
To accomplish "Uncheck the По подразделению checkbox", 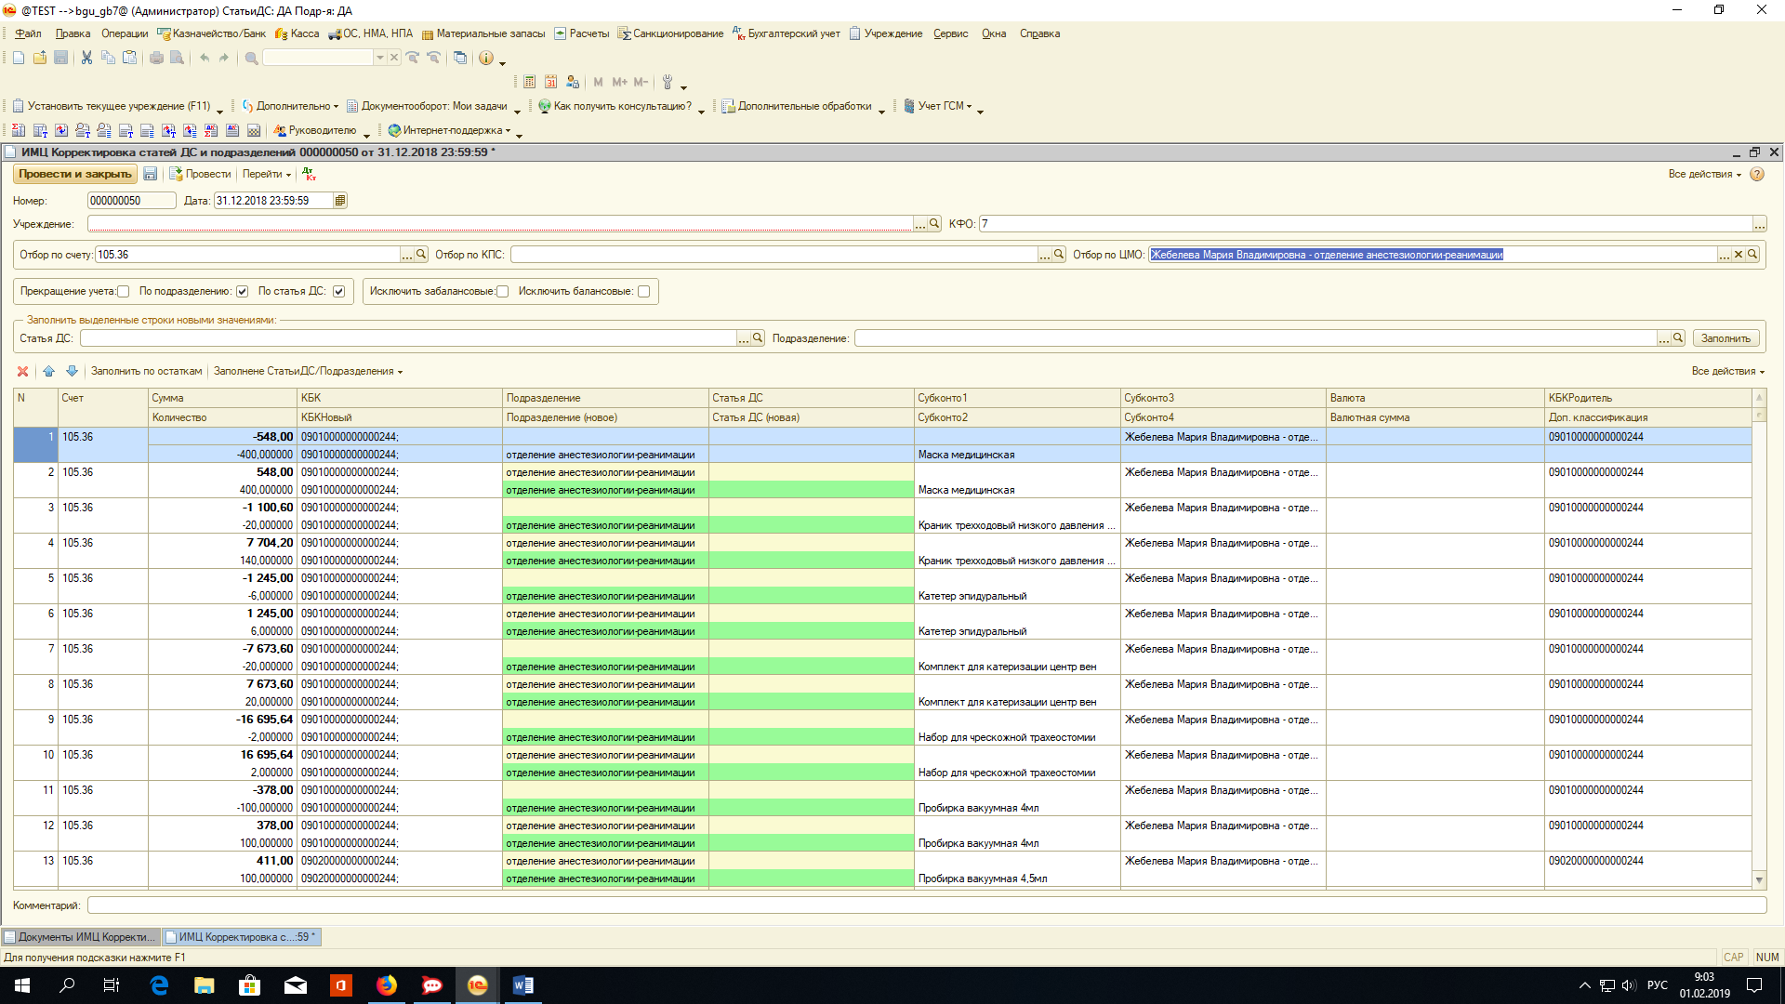I will 243,292.
